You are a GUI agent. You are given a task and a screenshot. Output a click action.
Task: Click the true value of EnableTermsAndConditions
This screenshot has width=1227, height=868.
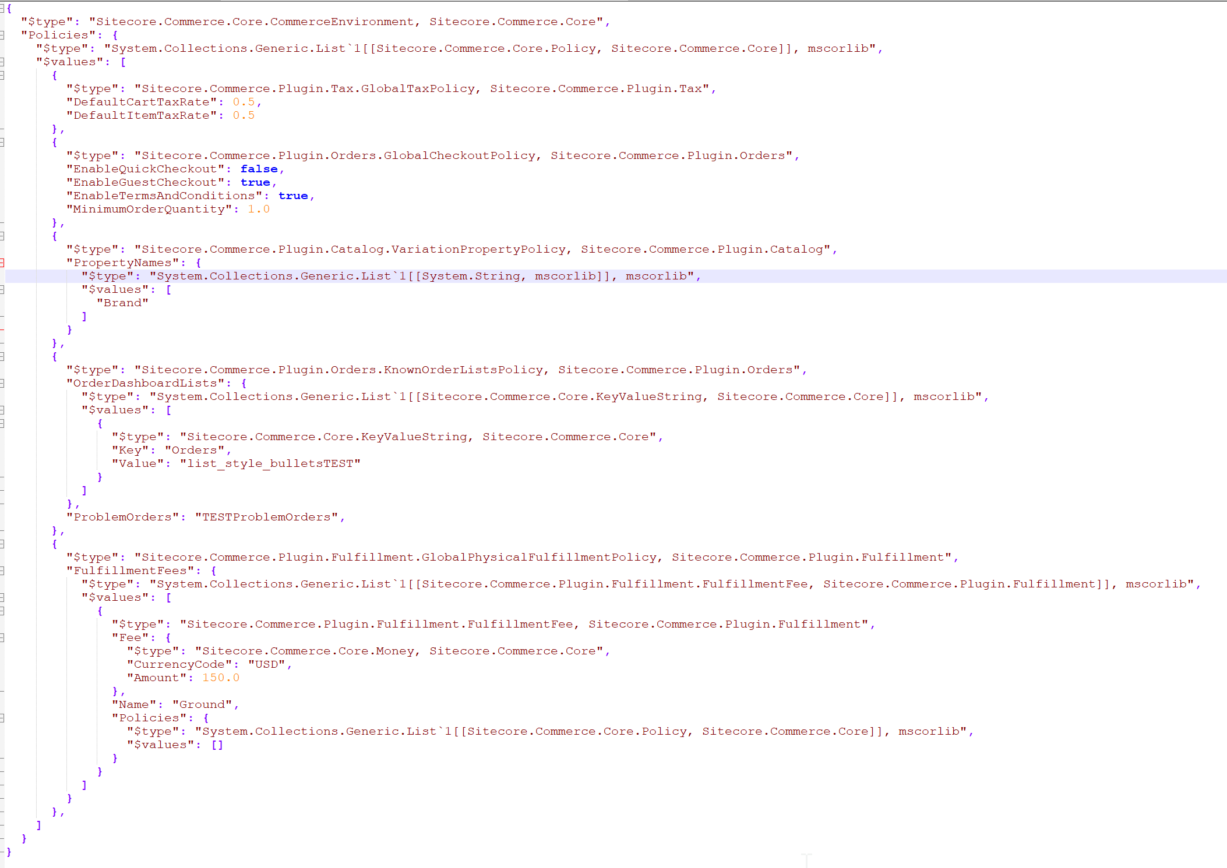coord(293,196)
